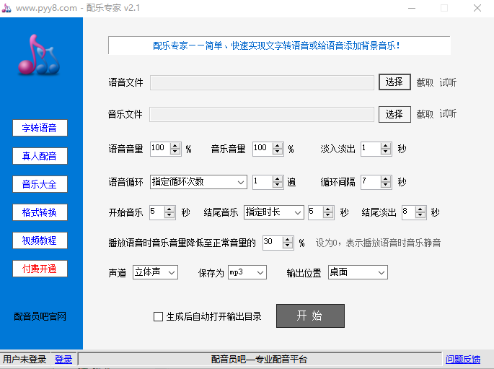Enable 生成后自动打开输出目录 checkbox
494x369 pixels.
[x=158, y=316]
